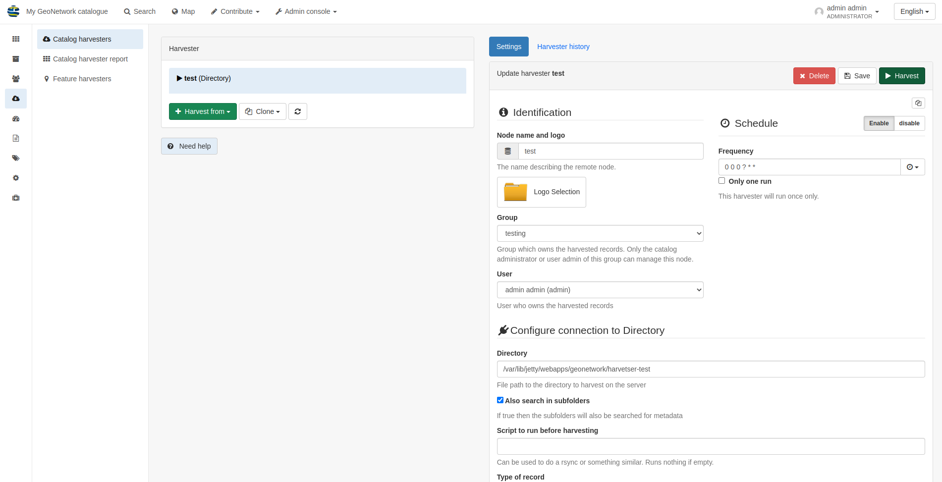
Task: Open Catalog harvesters in side menu
Action: pyautogui.click(x=90, y=39)
